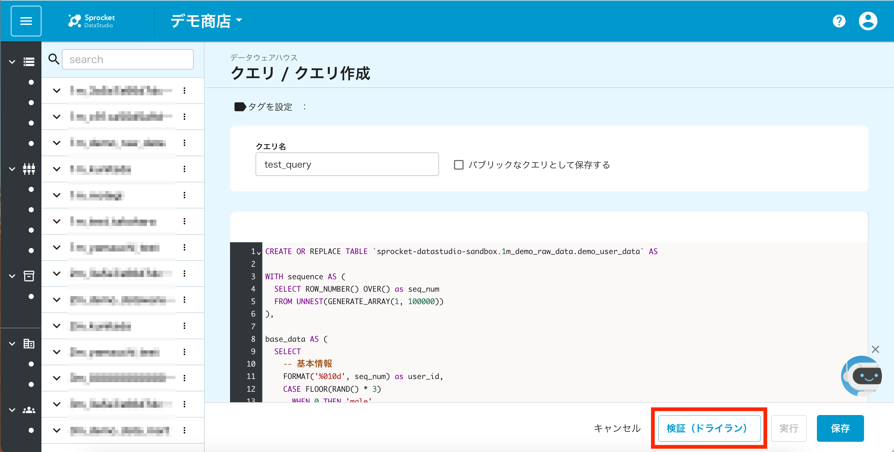The width and height of the screenshot is (894, 452).
Task: Click the black tag icon beside タグを設定
Action: [240, 106]
